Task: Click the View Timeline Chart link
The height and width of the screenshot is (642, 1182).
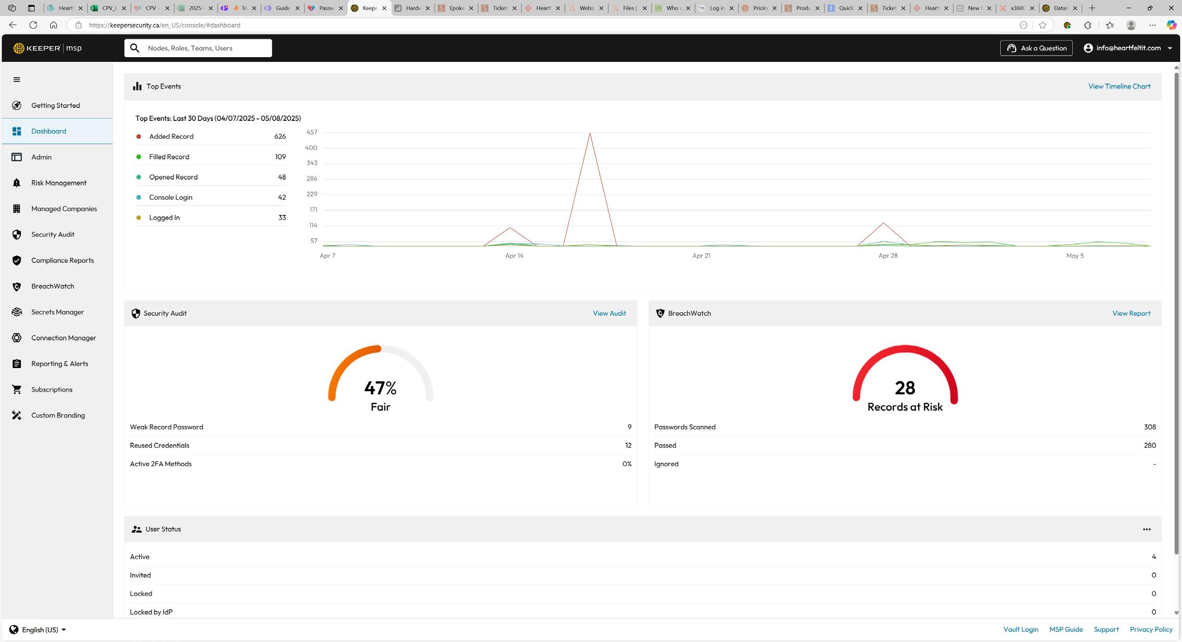Action: (x=1119, y=86)
